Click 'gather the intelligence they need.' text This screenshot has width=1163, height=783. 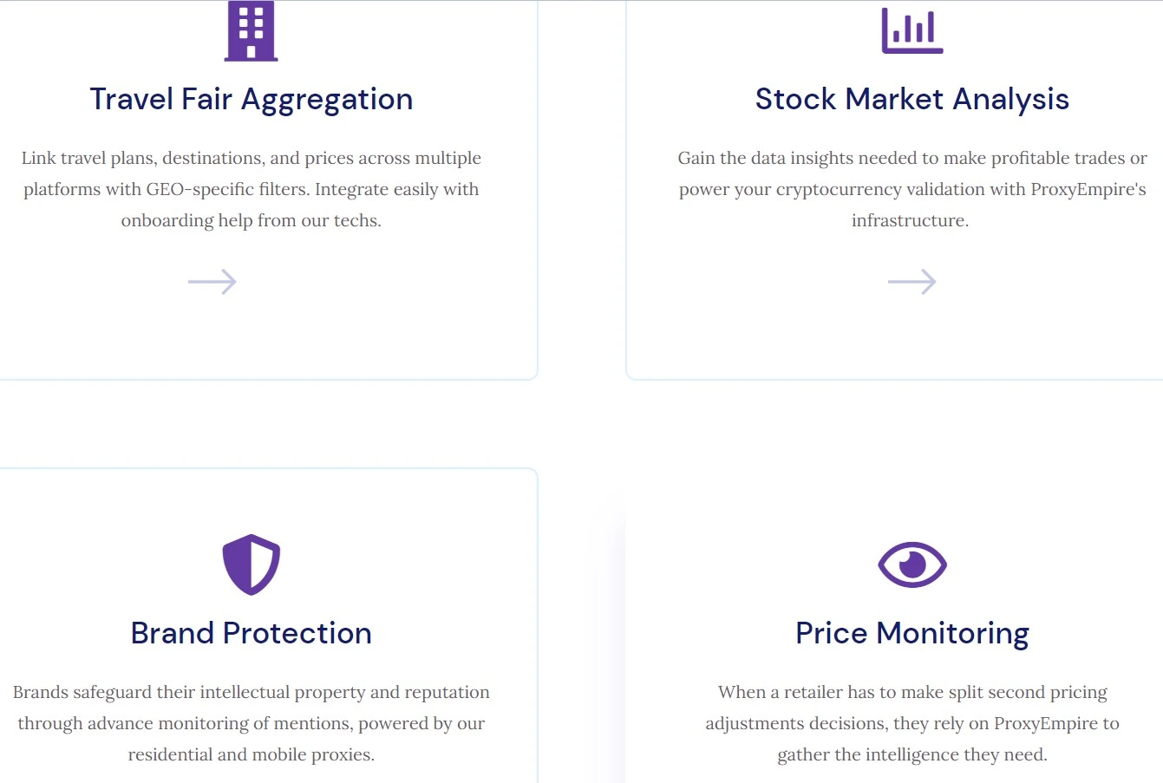911,755
